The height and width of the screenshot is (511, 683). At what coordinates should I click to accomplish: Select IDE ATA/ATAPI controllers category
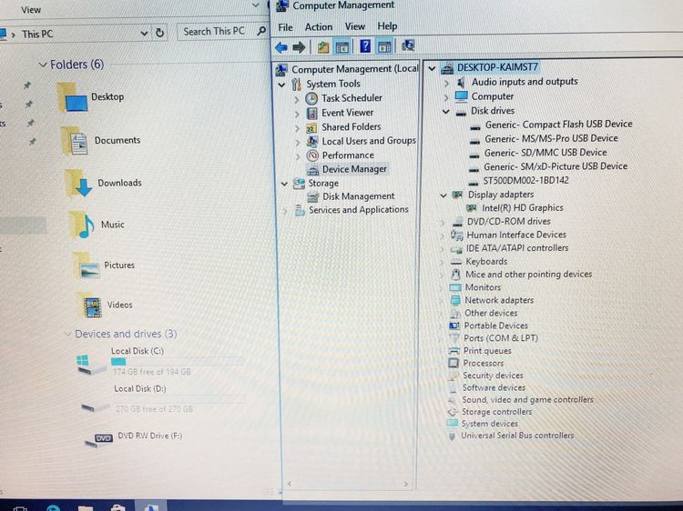click(x=517, y=248)
